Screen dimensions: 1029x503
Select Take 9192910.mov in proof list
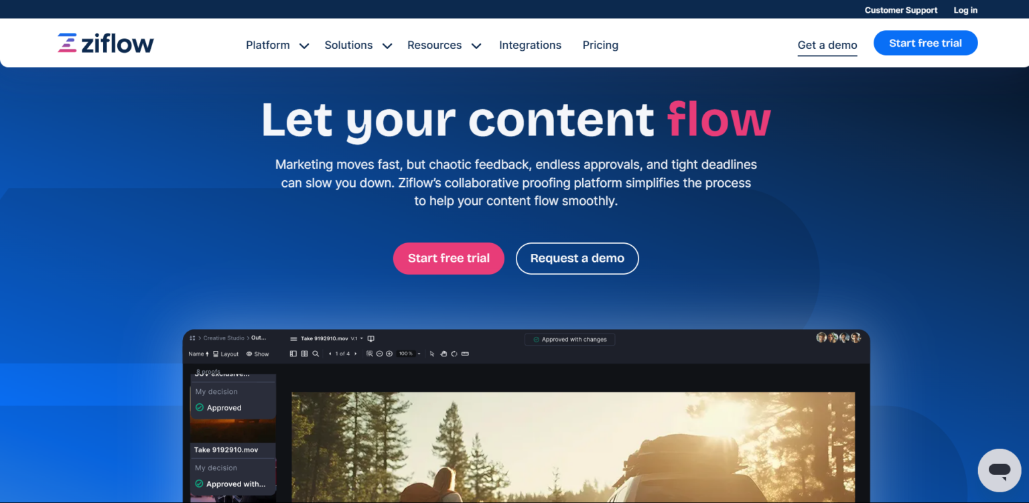pyautogui.click(x=226, y=450)
